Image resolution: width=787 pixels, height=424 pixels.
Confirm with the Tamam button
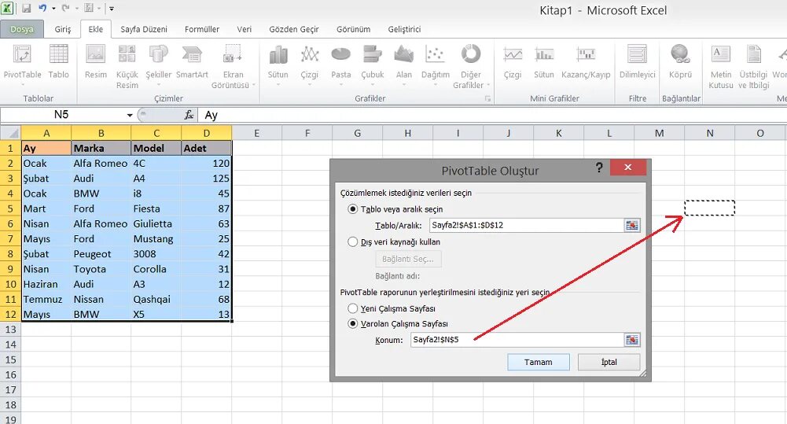click(538, 362)
